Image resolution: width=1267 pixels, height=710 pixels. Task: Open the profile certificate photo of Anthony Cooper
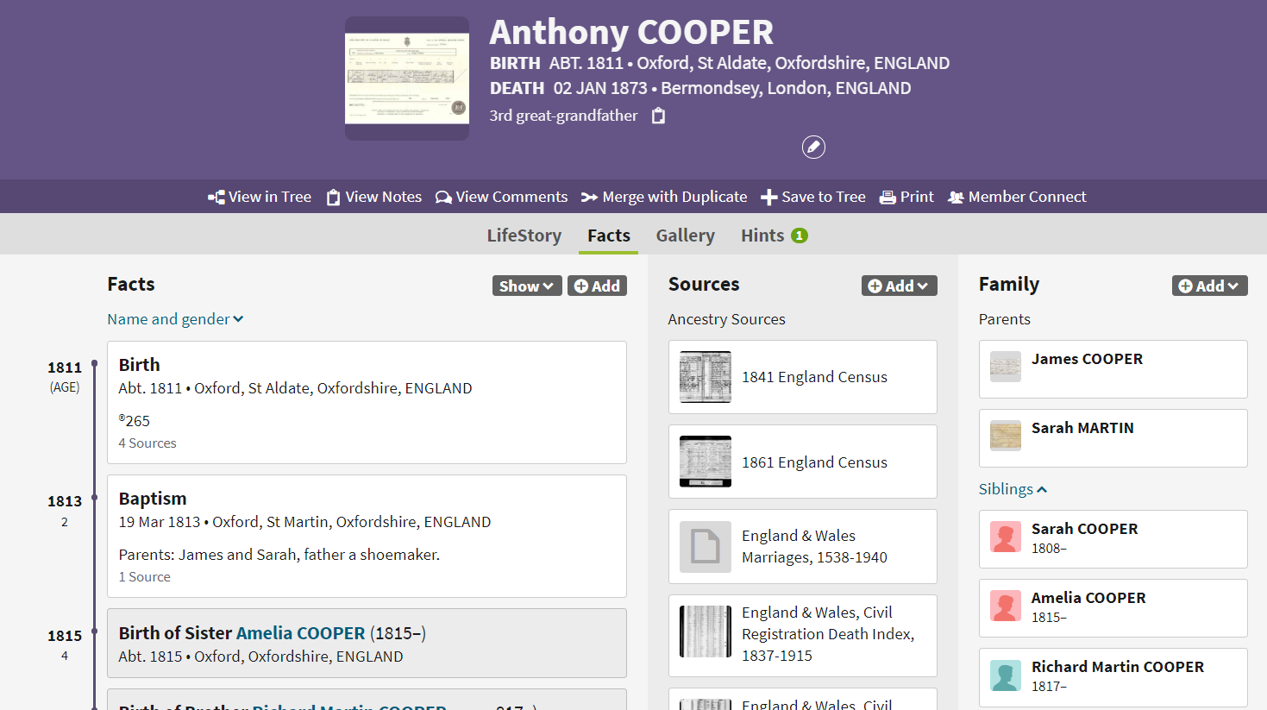click(407, 79)
